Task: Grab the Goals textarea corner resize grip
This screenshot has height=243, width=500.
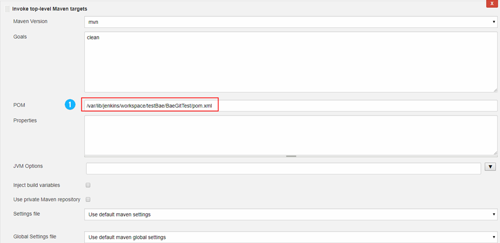Action: 495,90
